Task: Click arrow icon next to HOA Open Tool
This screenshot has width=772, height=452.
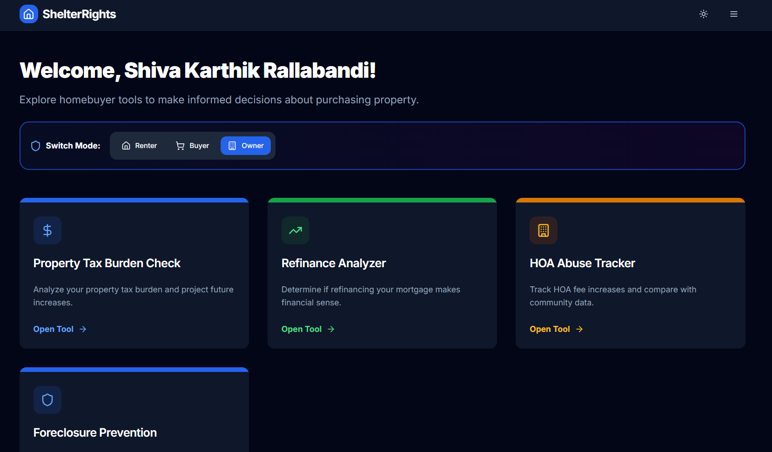Action: pyautogui.click(x=579, y=329)
